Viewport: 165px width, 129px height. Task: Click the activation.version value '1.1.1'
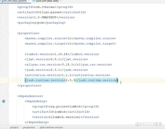click(x=67, y=75)
